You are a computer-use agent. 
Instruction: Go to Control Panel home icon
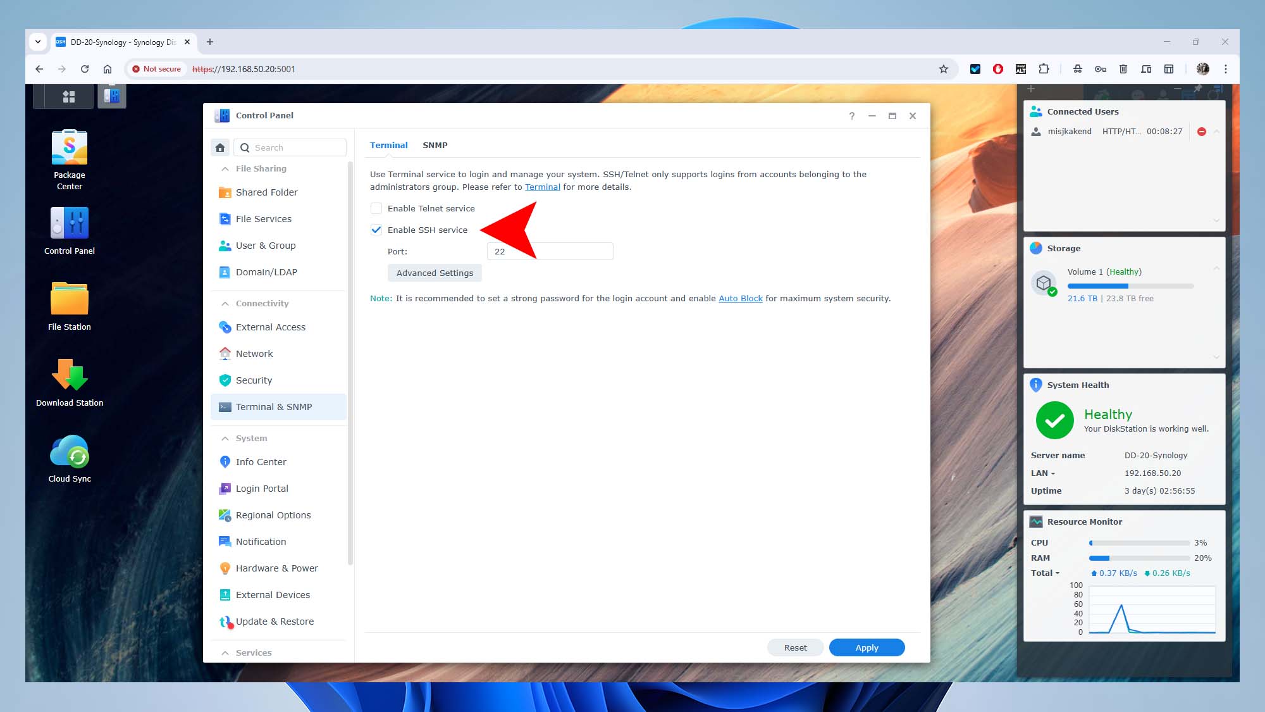pyautogui.click(x=220, y=147)
